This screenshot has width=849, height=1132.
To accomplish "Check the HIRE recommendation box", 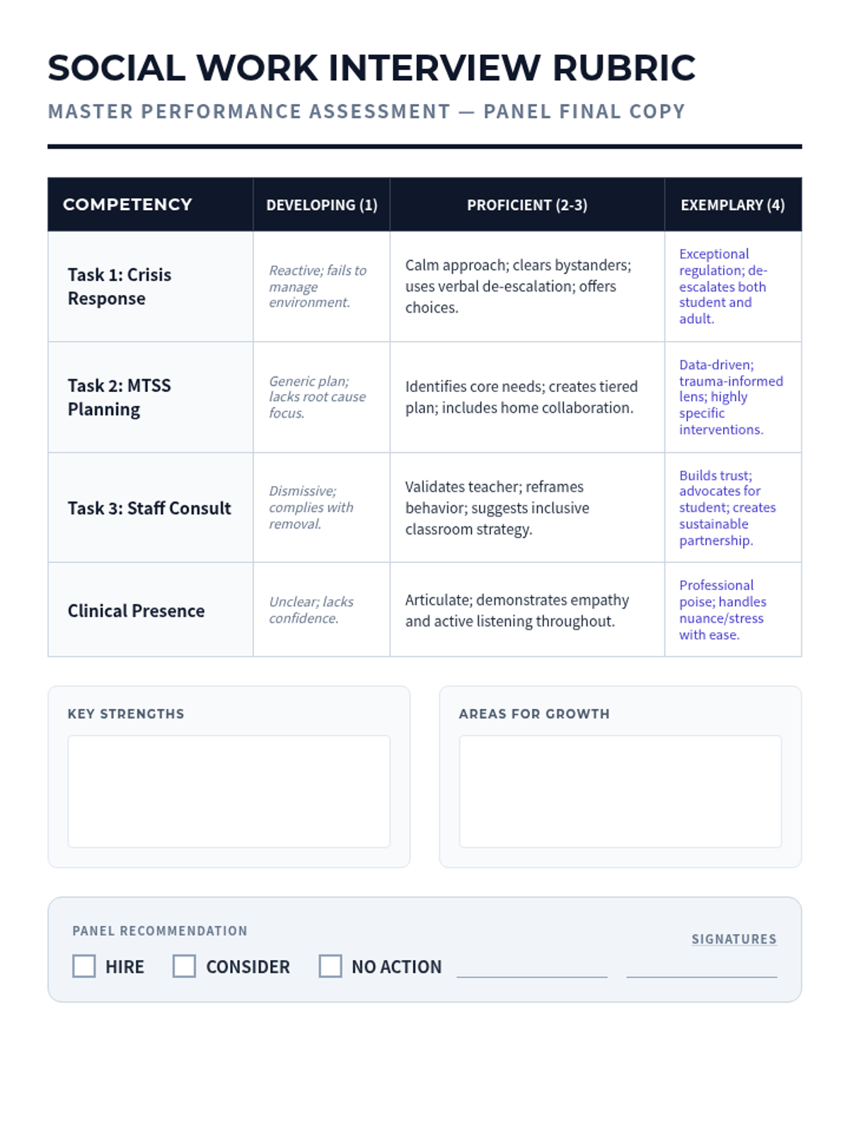I will click(83, 966).
